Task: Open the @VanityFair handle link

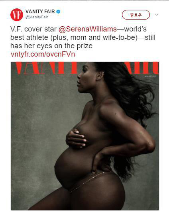Action: 37,17
